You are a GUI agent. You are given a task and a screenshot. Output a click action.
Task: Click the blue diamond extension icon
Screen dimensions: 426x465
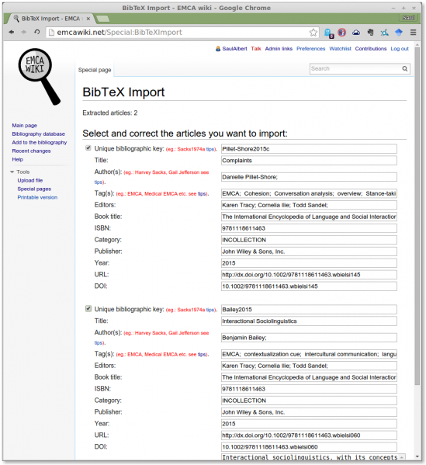point(399,33)
